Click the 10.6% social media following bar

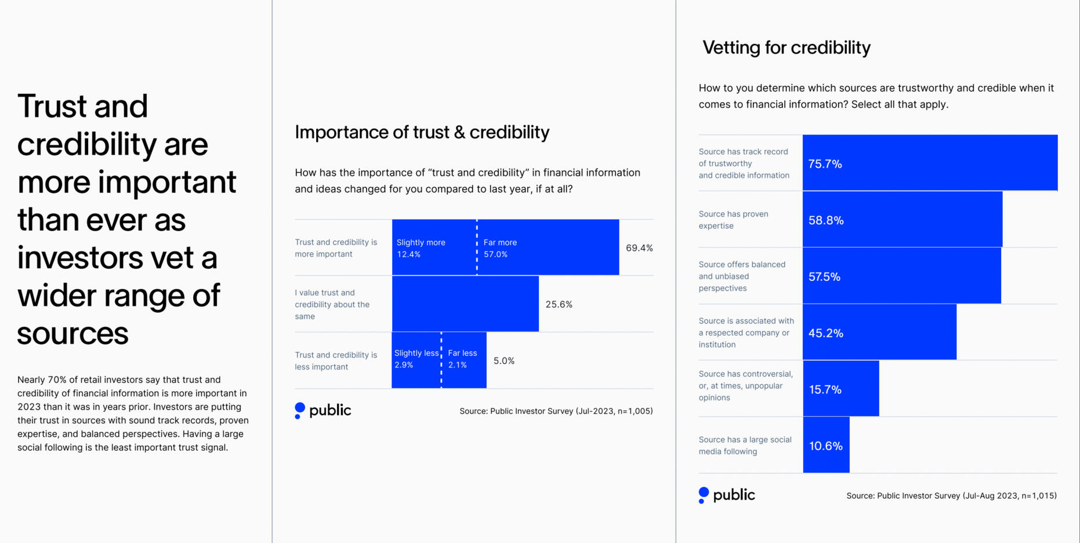826,445
